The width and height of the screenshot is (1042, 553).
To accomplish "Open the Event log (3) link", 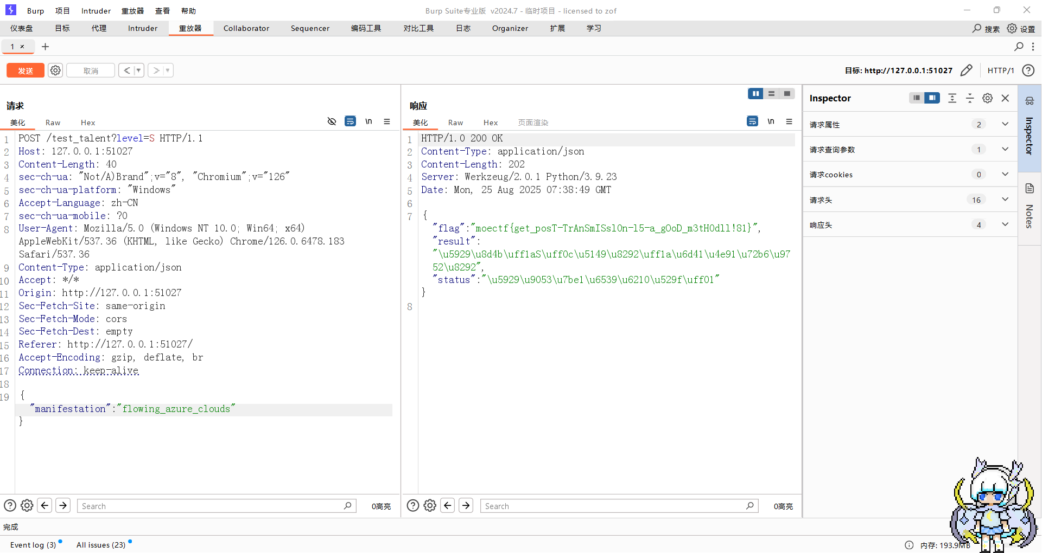I will (33, 545).
